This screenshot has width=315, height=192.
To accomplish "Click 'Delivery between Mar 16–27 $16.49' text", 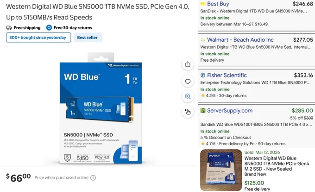I will [234, 24].
